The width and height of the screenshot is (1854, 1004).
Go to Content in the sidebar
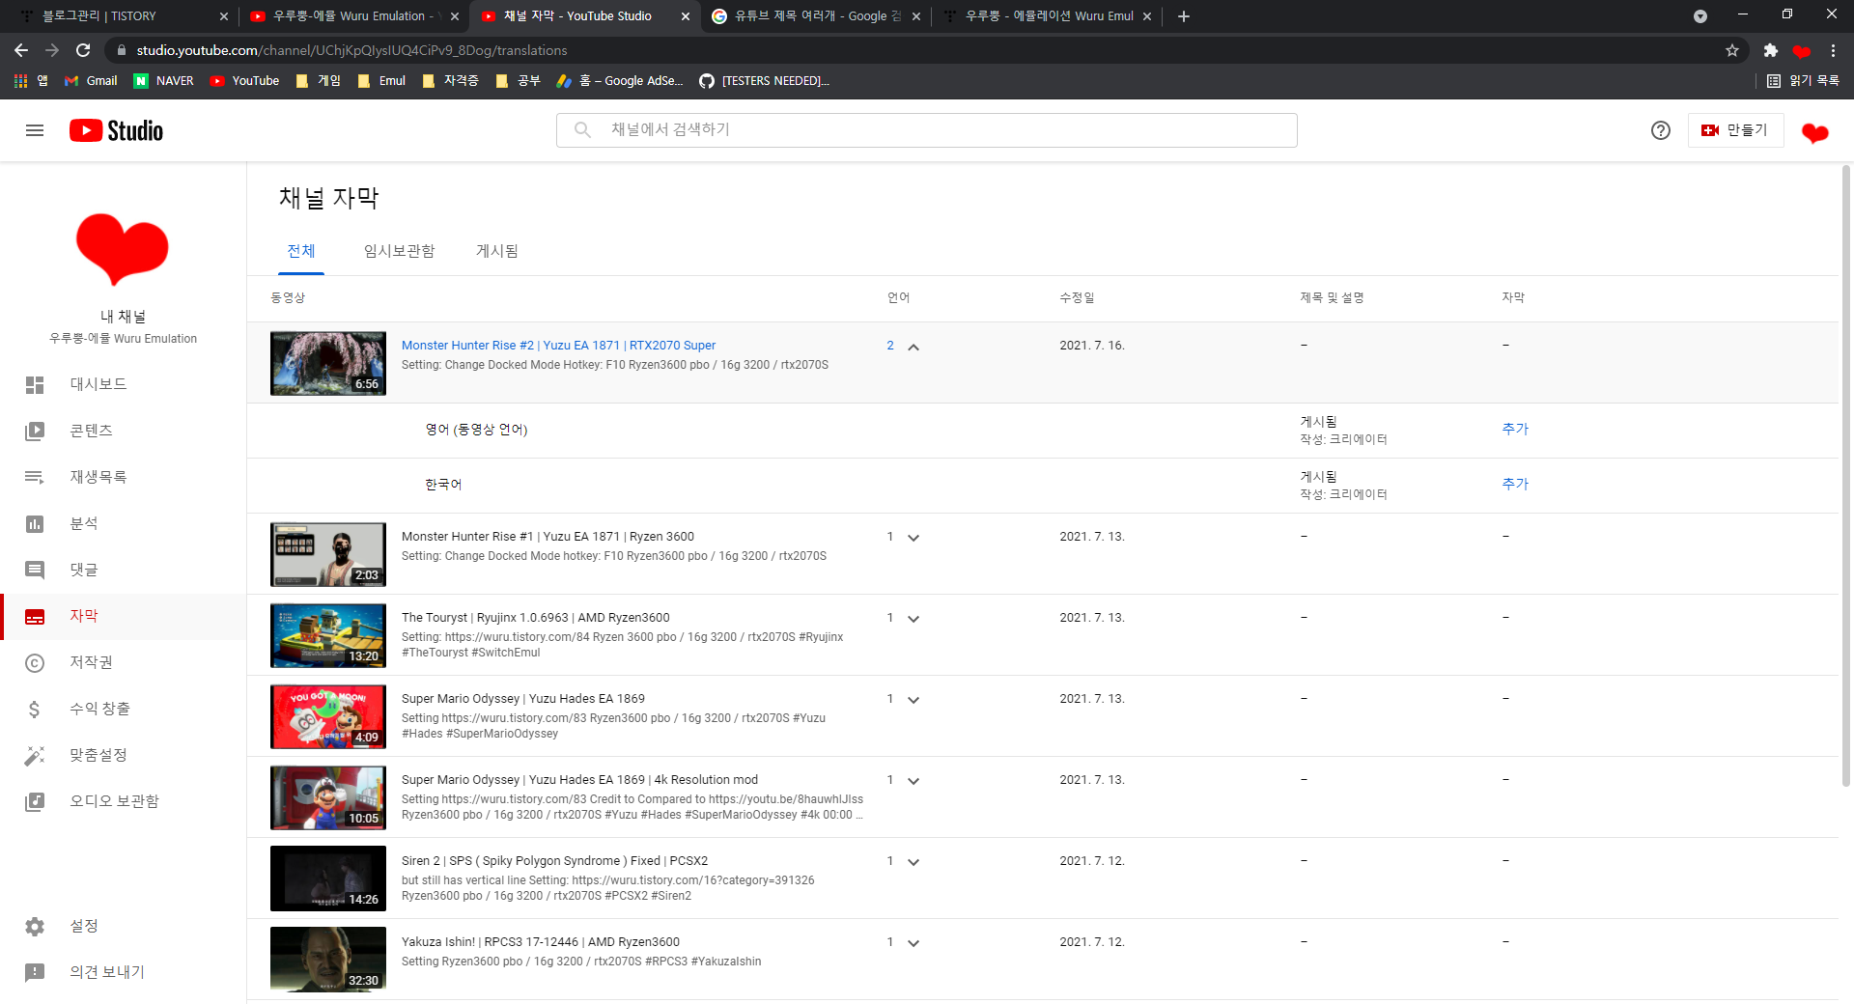(x=123, y=431)
